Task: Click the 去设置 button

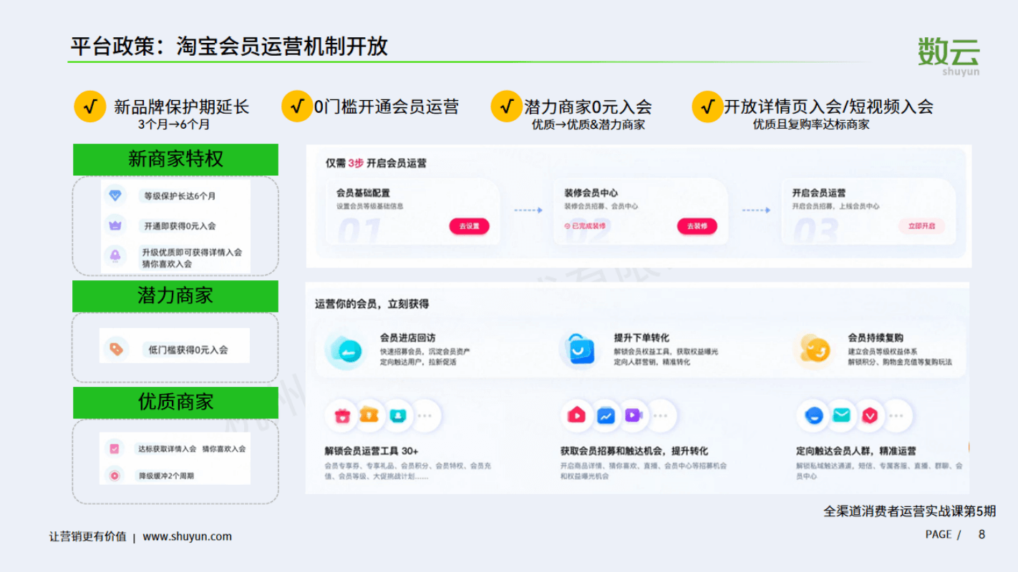Action: coord(470,226)
